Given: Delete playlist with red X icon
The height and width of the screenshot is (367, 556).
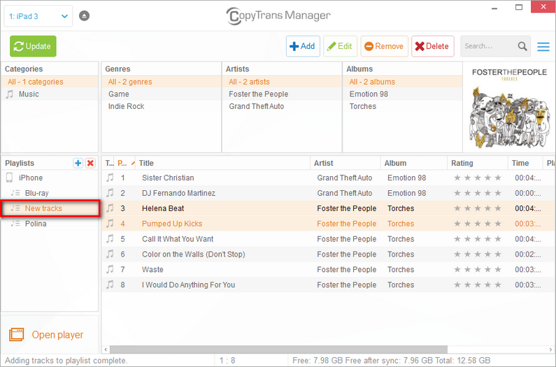Looking at the screenshot, I should (x=90, y=163).
